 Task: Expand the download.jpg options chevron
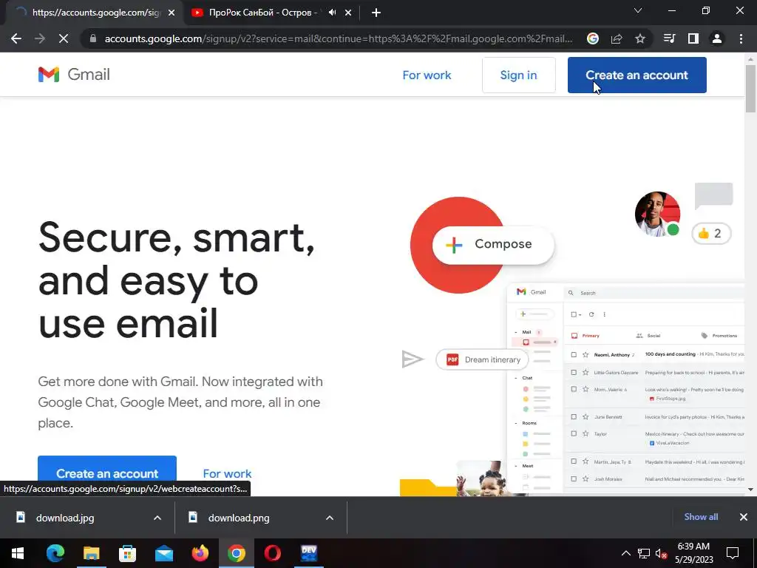click(x=157, y=518)
